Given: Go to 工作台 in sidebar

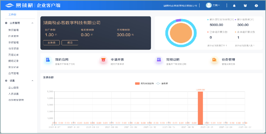Looking at the screenshot, I should tap(13, 15).
